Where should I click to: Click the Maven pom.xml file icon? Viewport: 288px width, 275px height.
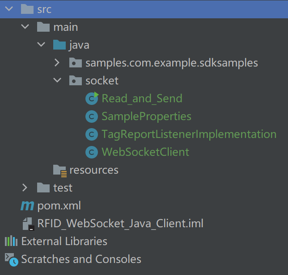27,206
